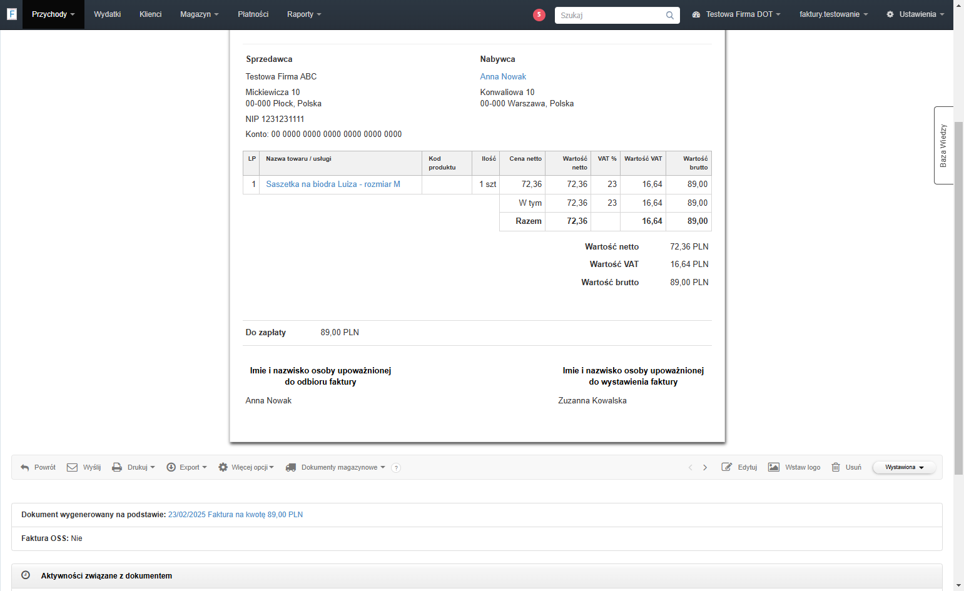Expand the faktury.testowanie account menu

[x=833, y=14]
